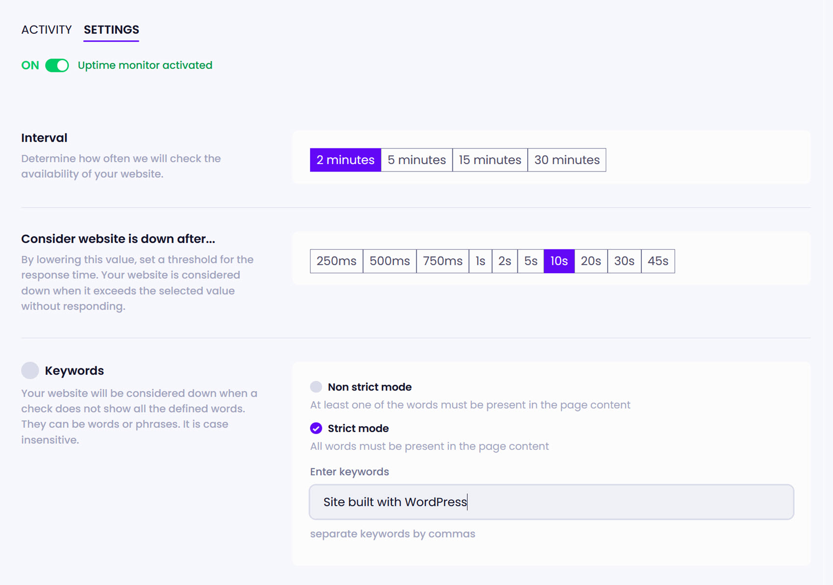The height and width of the screenshot is (585, 833).
Task: Enable the Keywords feature toggle
Action: 30,370
